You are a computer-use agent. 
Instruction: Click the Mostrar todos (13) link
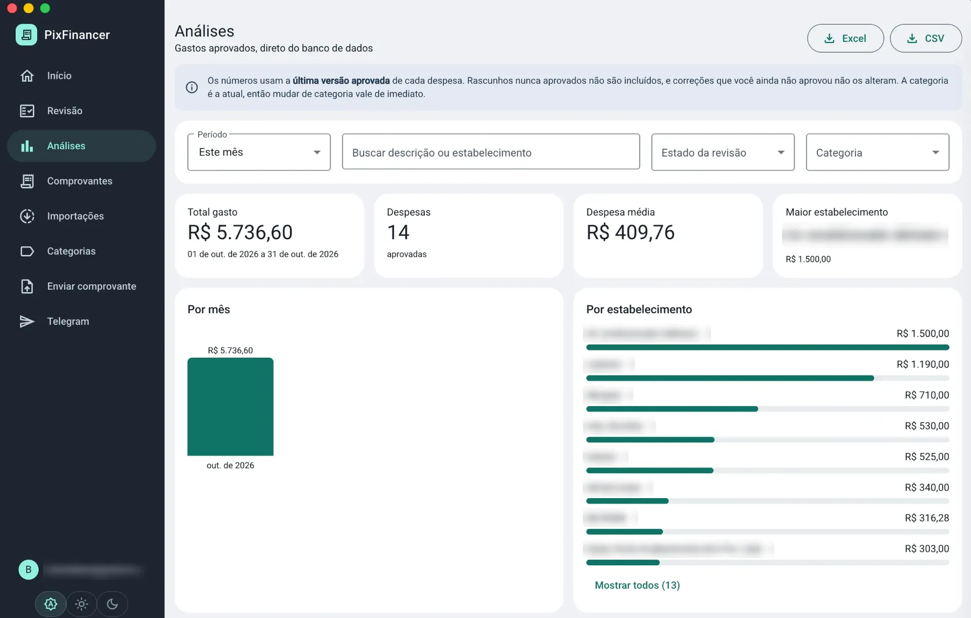(x=637, y=585)
